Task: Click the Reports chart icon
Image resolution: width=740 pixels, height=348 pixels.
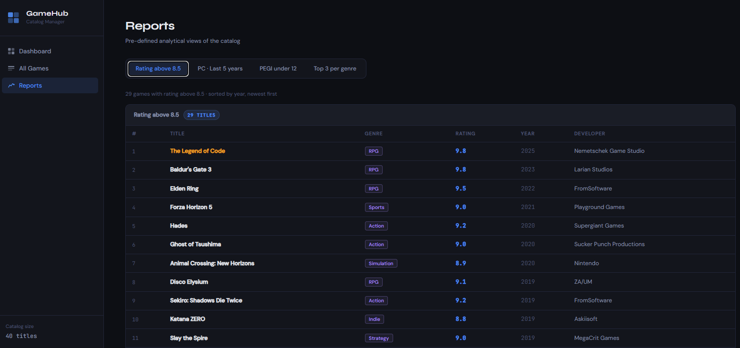Action: click(x=11, y=85)
